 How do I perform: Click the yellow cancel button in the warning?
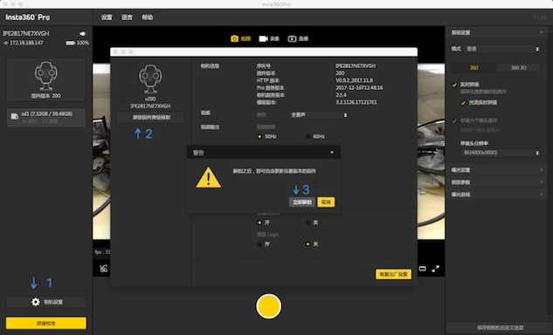(326, 202)
